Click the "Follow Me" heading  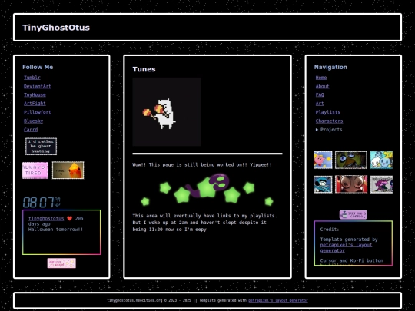click(38, 67)
